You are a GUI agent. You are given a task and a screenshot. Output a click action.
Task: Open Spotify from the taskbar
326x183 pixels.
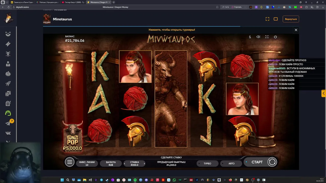tap(135, 180)
